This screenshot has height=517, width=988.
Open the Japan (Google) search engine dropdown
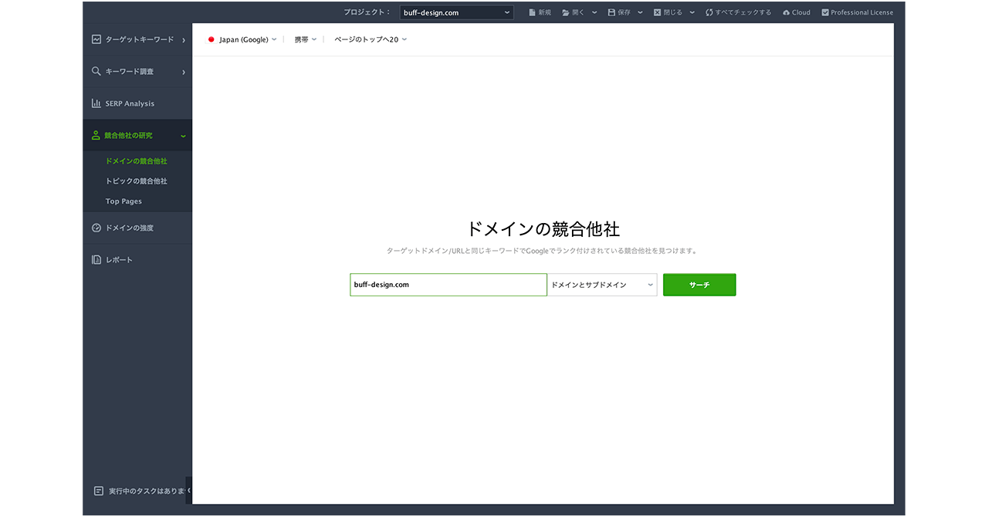pos(242,39)
